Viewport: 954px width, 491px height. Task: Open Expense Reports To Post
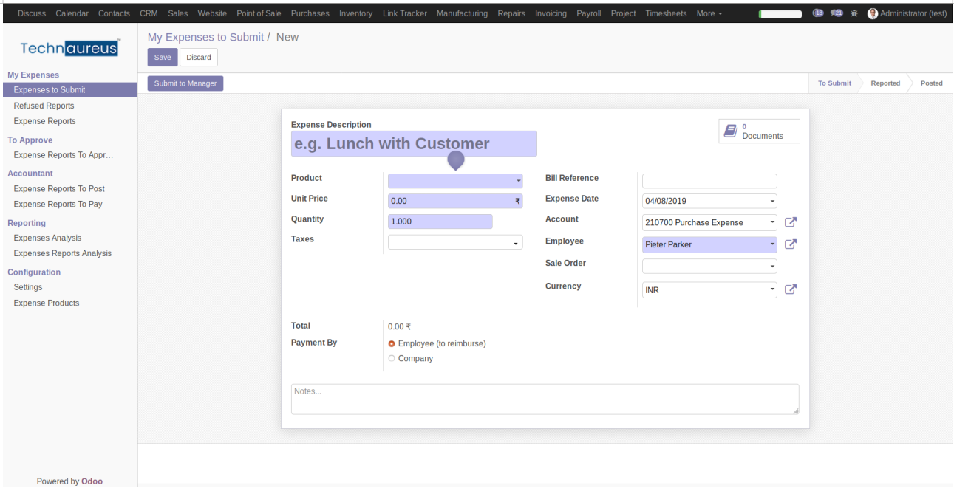(59, 188)
